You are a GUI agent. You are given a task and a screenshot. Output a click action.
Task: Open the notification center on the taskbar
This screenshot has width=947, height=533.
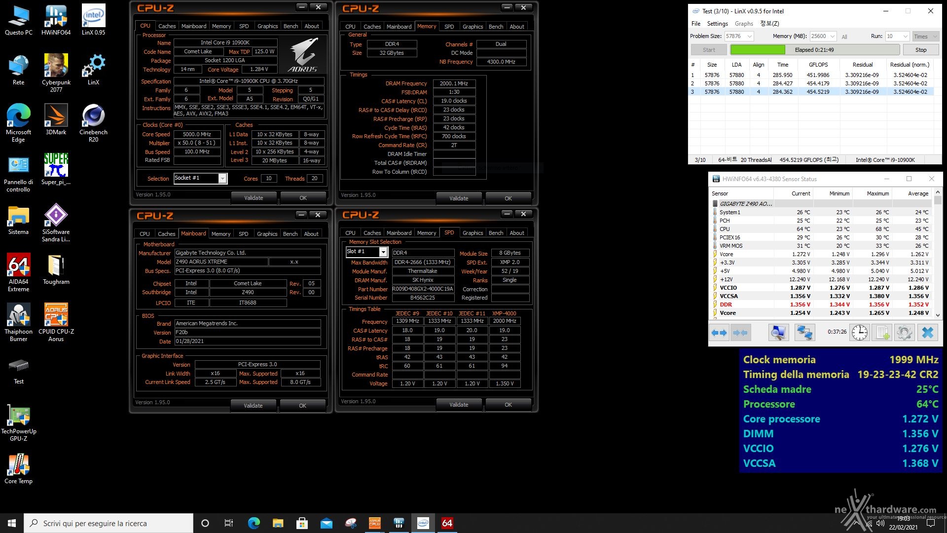[931, 523]
